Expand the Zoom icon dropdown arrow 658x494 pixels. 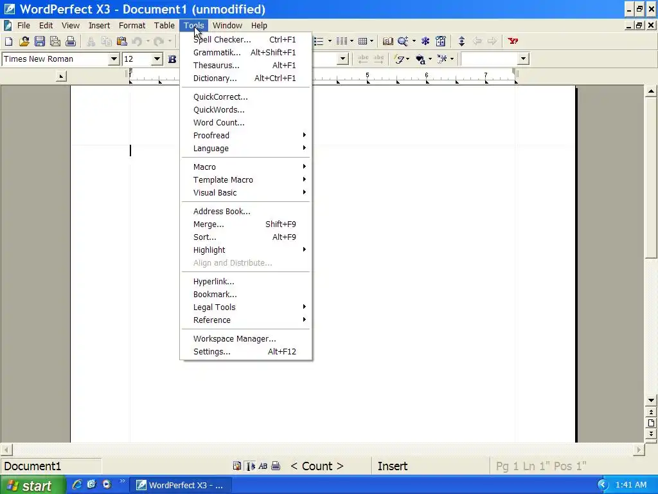[x=414, y=41]
